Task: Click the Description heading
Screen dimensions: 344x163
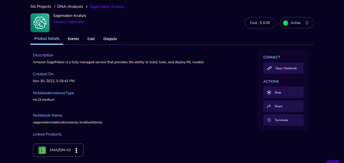Action: click(x=43, y=55)
